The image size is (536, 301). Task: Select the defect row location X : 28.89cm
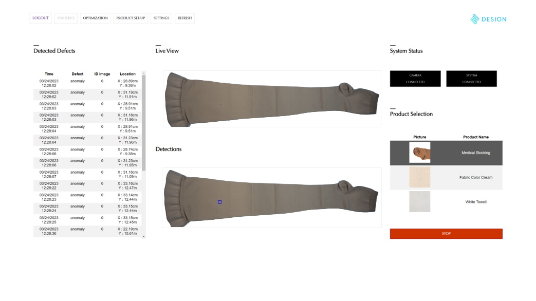(87, 83)
